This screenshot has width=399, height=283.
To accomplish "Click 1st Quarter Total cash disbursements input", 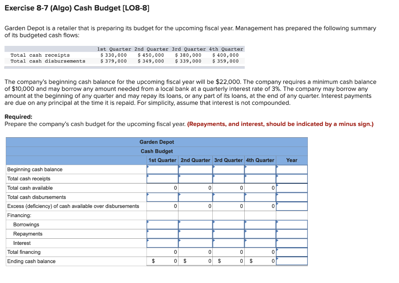I will click(162, 197).
